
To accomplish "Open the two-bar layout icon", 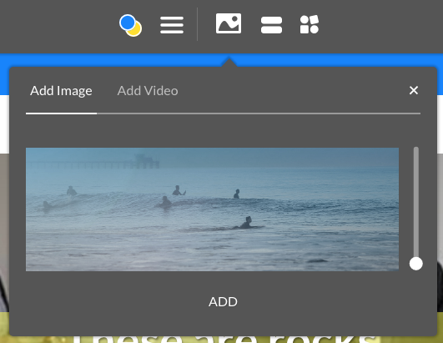I will tap(271, 25).
